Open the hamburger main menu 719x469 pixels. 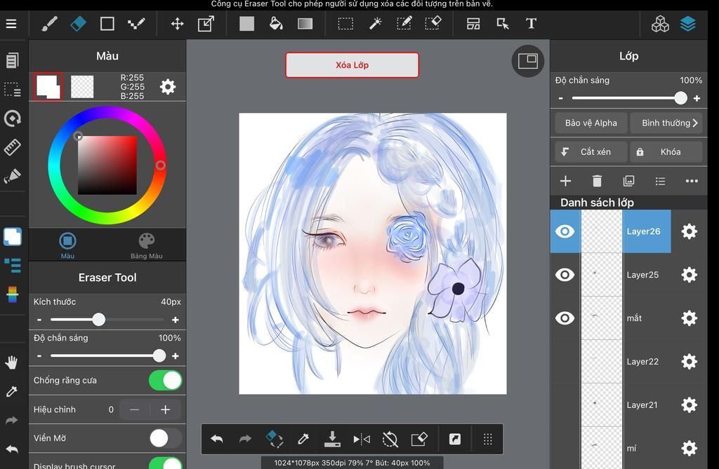tap(11, 24)
